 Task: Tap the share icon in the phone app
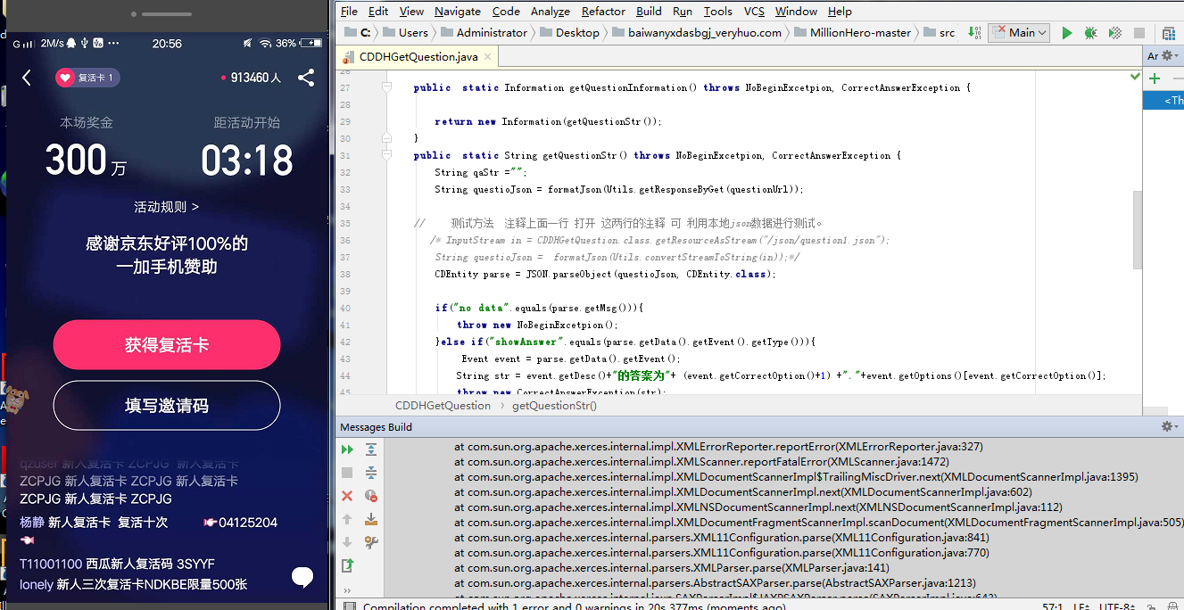click(306, 78)
